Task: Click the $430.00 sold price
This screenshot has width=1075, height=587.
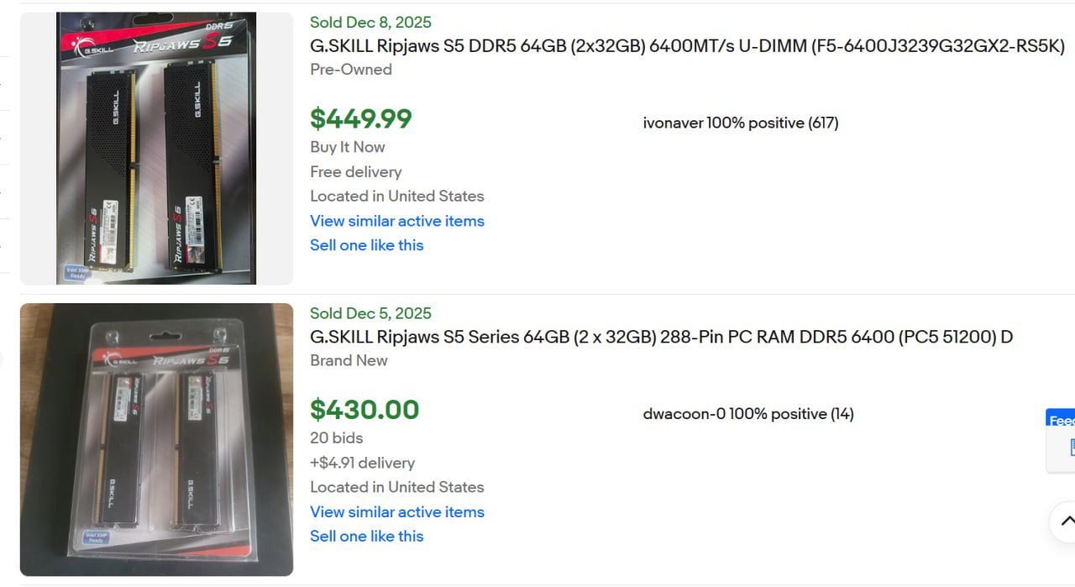Action: [x=364, y=409]
